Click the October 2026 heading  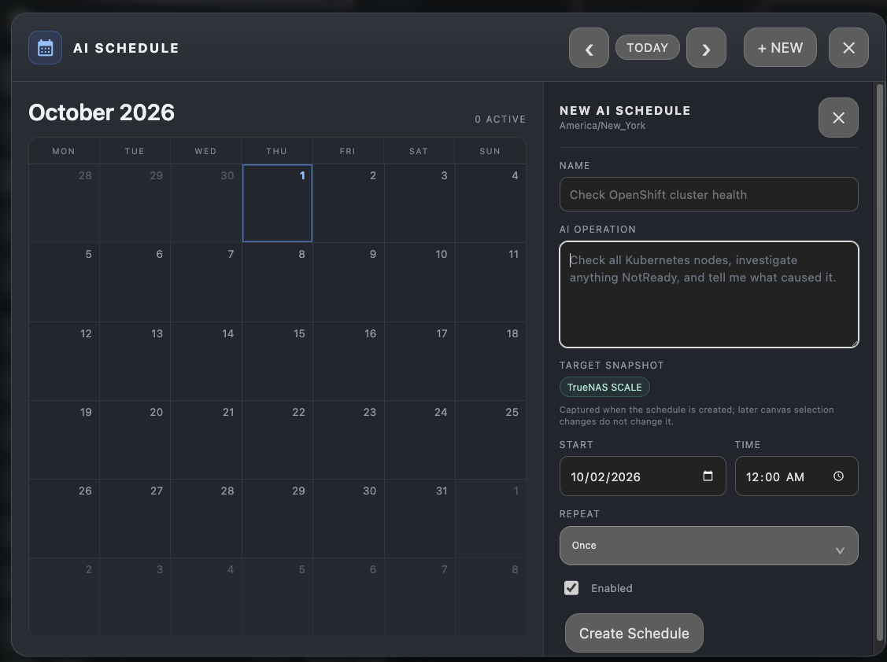tap(102, 112)
